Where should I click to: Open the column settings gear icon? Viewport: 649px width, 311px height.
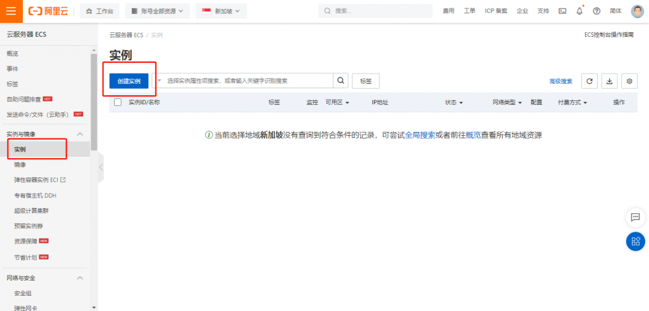pos(629,81)
